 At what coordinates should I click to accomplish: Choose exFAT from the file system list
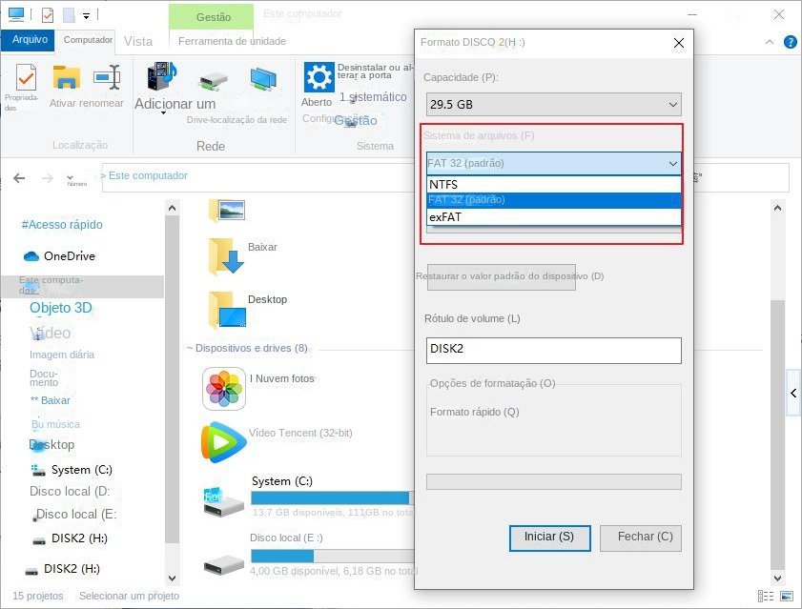coord(553,216)
